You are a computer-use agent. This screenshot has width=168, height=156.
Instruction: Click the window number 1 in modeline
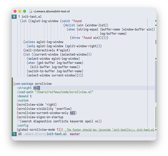click(x=14, y=134)
